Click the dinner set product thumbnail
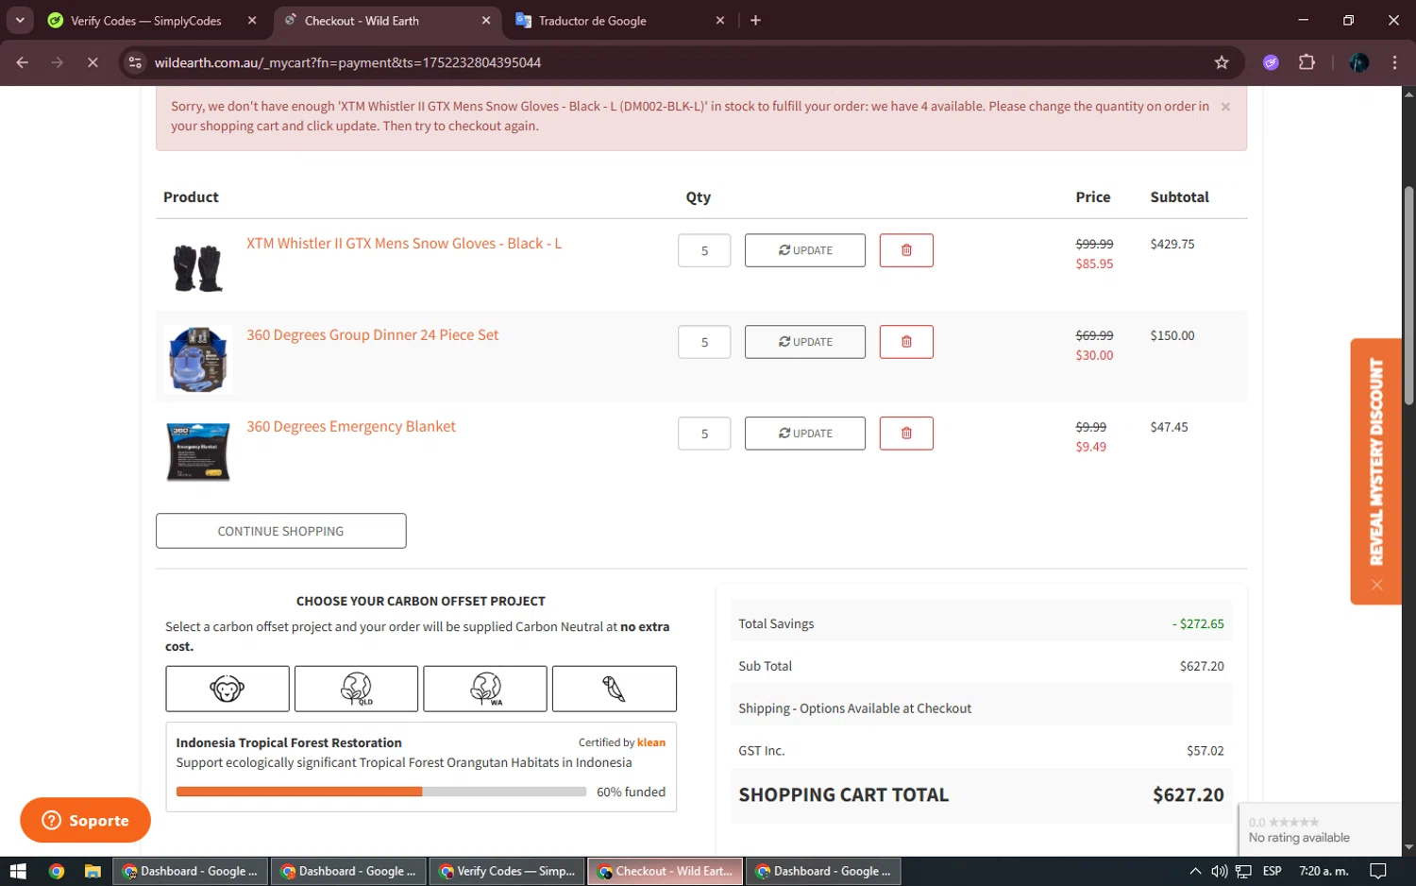Viewport: 1416px width, 886px height. tap(198, 359)
